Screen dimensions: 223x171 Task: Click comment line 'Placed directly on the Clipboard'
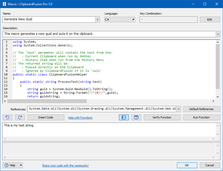pos(54,67)
